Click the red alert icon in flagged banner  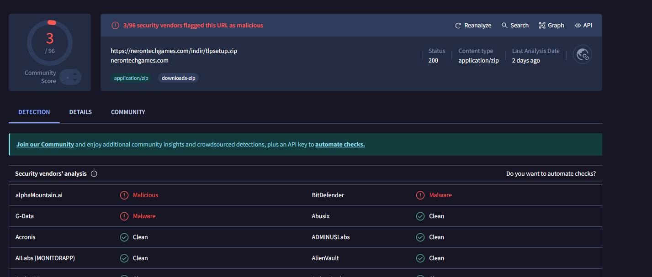coord(115,26)
